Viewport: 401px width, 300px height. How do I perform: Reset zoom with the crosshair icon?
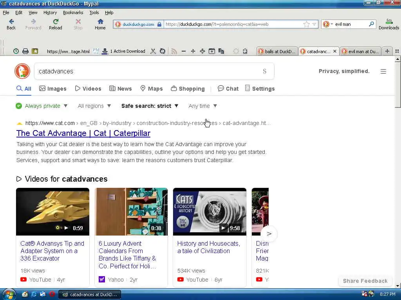pyautogui.click(x=202, y=51)
